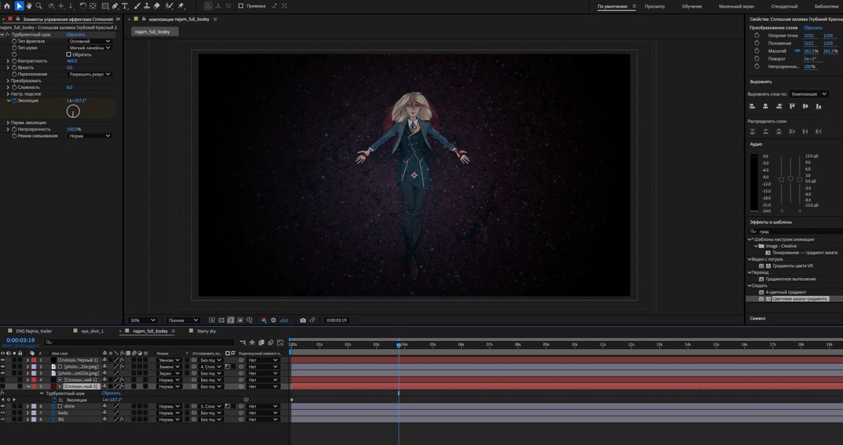843x445 pixels.
Task: Click the effects search field containing град
Action: [794, 230]
